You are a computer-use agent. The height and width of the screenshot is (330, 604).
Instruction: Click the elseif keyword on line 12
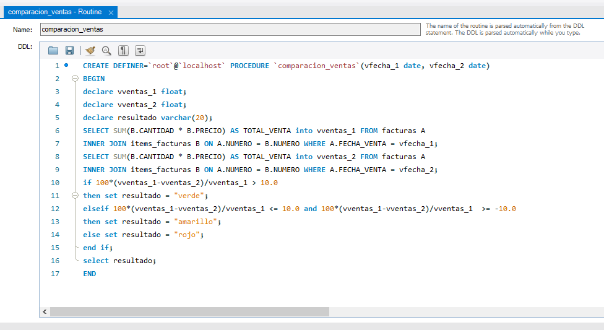point(96,209)
